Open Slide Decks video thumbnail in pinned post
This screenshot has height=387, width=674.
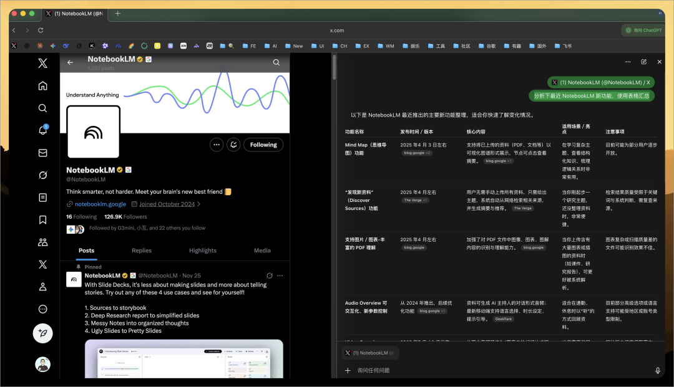click(x=184, y=359)
